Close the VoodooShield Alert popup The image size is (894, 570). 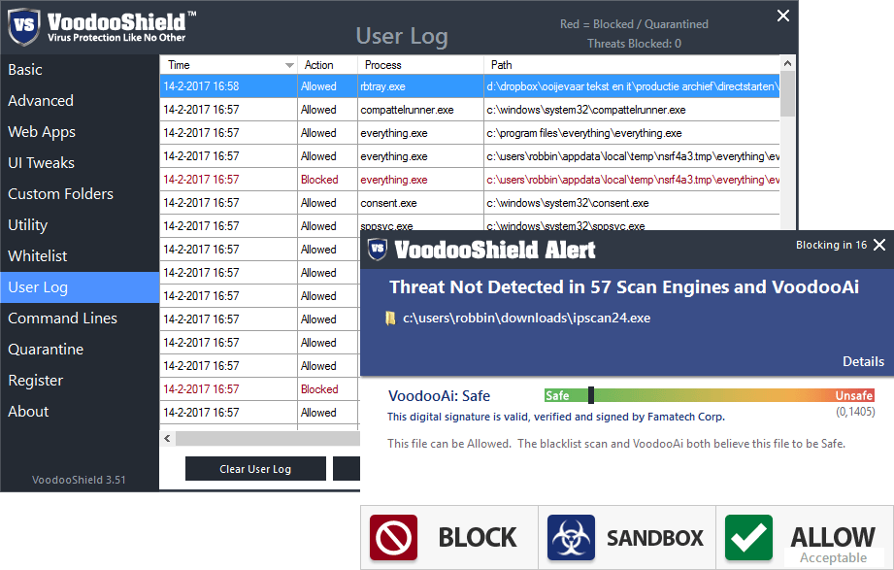tap(879, 245)
